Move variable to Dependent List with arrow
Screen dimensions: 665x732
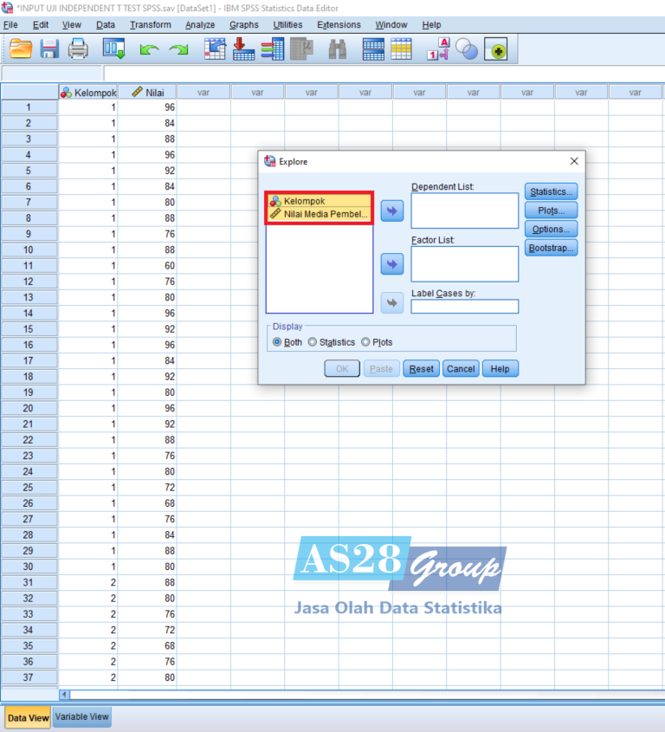(392, 211)
